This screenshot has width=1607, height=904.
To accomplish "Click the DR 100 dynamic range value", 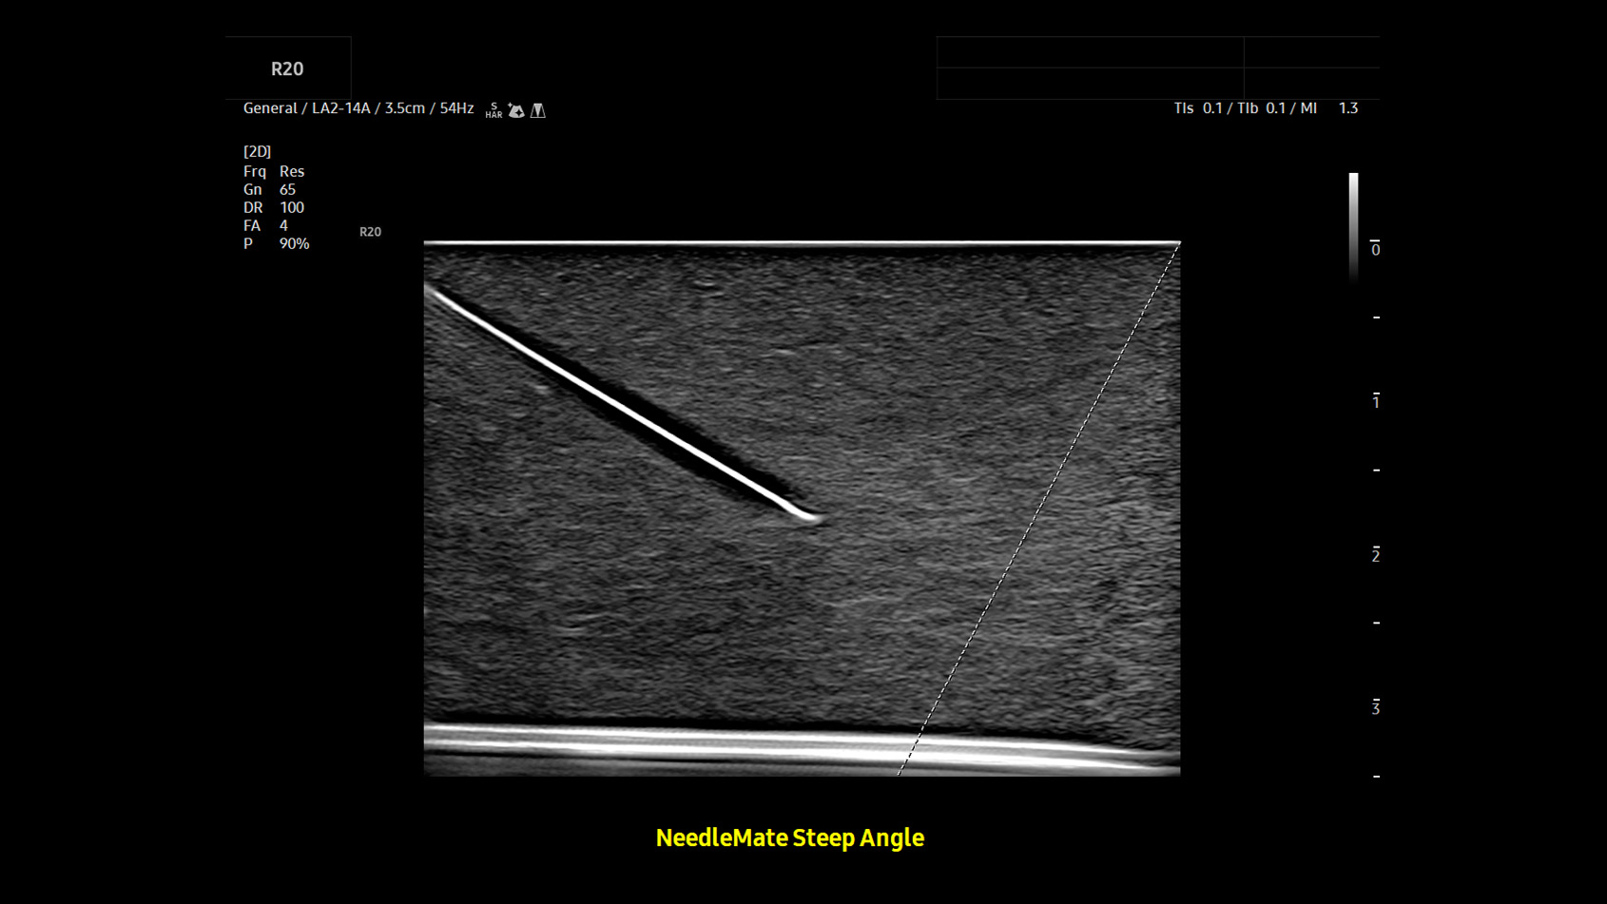I will coord(274,207).
